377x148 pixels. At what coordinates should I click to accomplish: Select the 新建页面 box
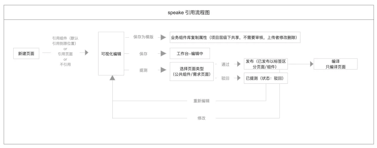[x=26, y=53]
